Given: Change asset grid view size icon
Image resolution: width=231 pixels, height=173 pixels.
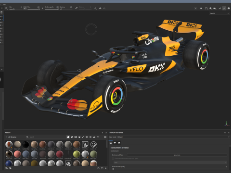Looking at the screenshot, I should [105, 137].
